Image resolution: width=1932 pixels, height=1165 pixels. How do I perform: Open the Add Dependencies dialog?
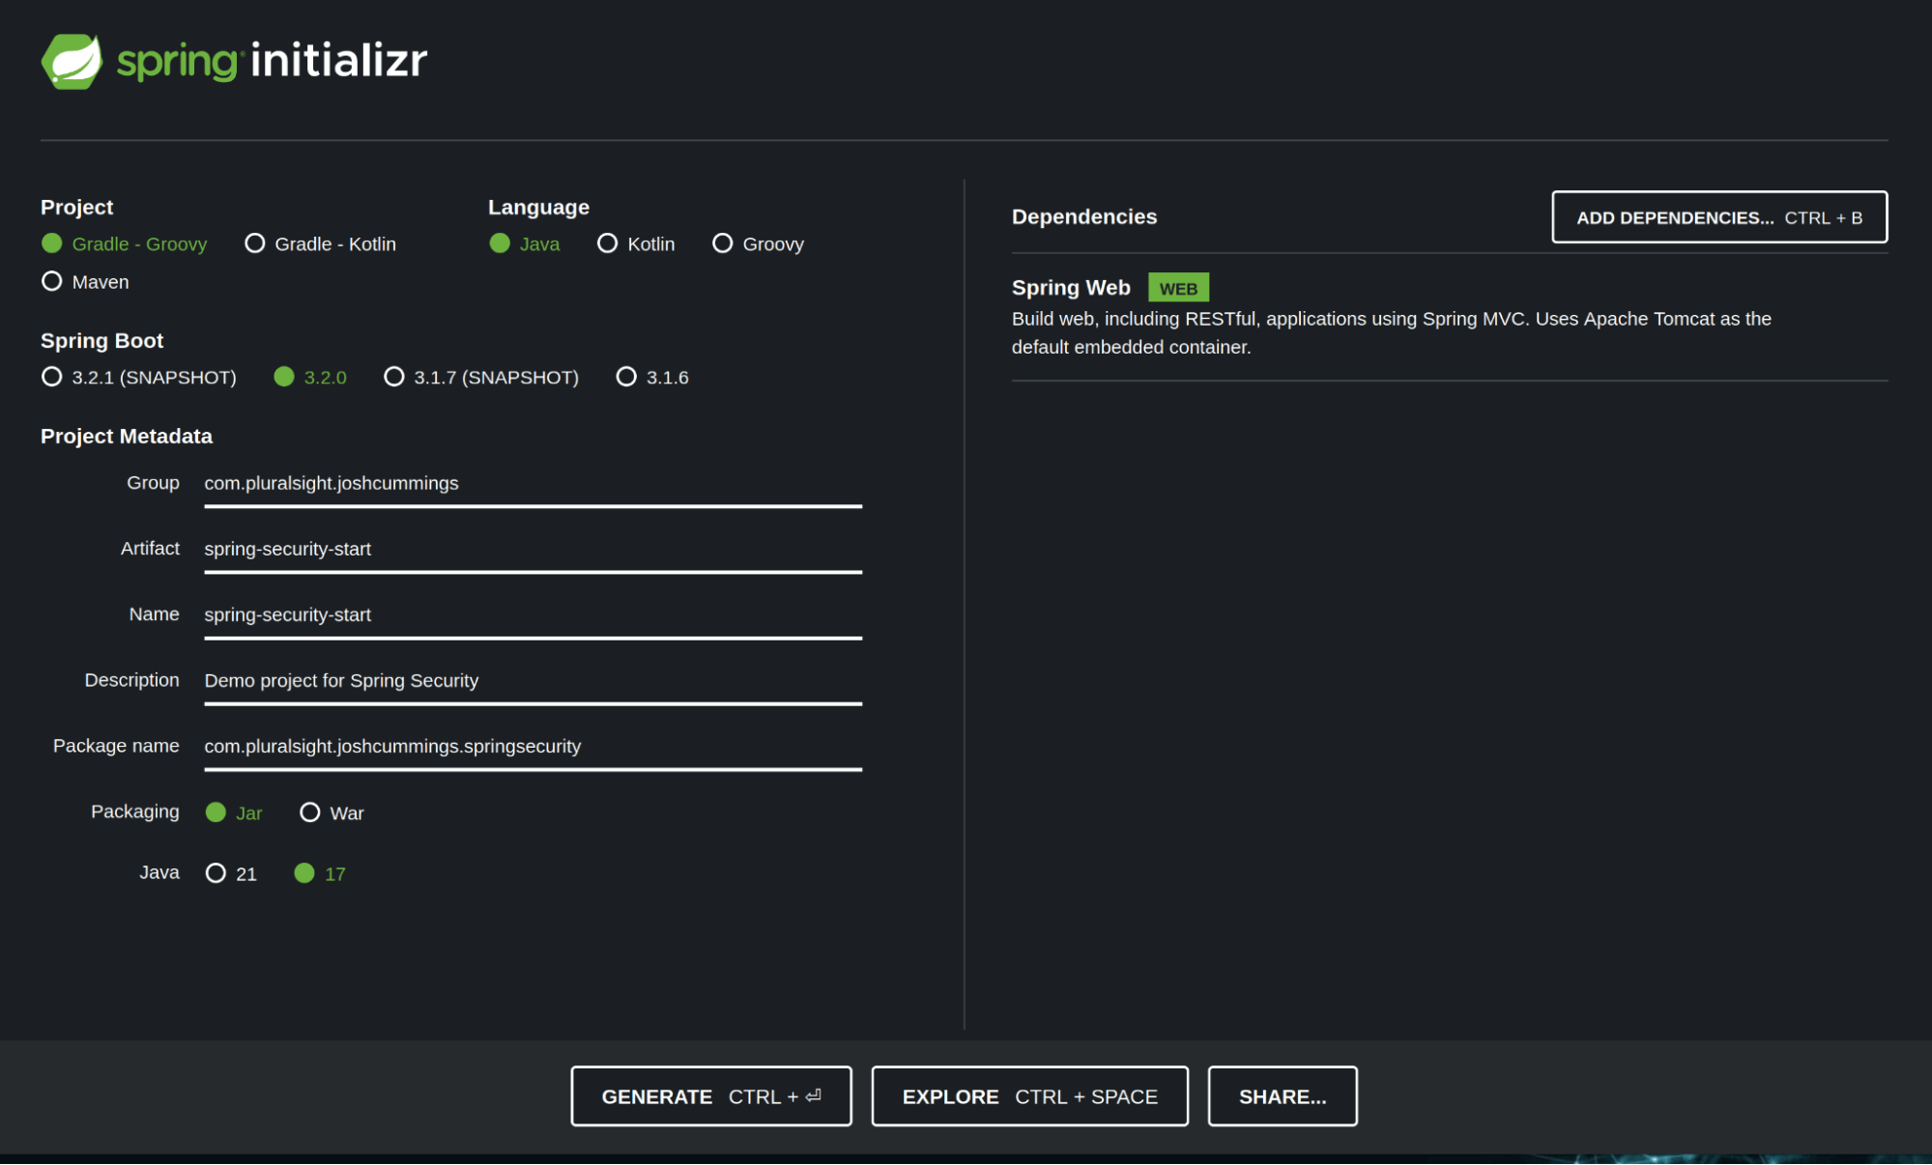(x=1719, y=217)
